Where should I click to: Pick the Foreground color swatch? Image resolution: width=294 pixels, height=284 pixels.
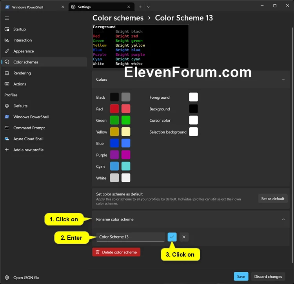[x=194, y=97]
